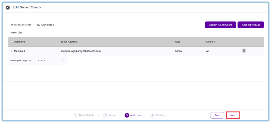Delete Manjula J using the trash icon
Screen dimensions: 271x123
(244, 51)
